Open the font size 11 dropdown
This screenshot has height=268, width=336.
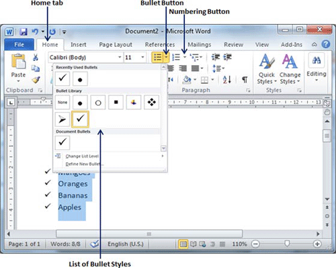click(142, 58)
